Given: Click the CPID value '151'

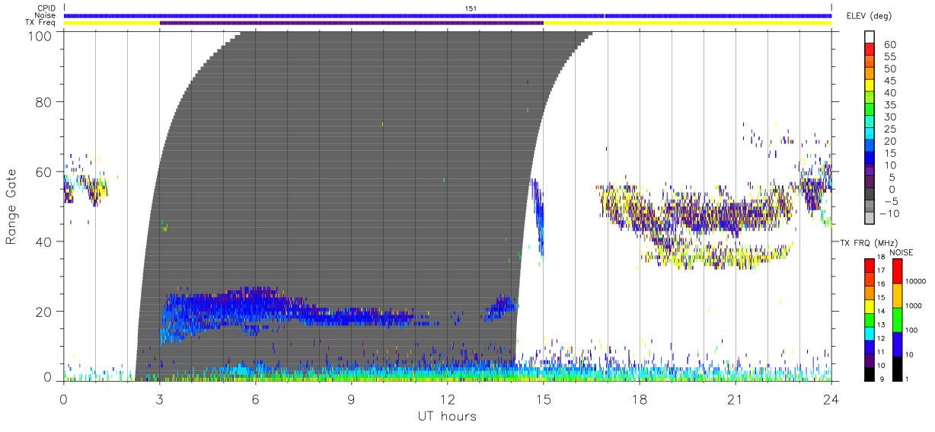Looking at the screenshot, I should (x=471, y=8).
